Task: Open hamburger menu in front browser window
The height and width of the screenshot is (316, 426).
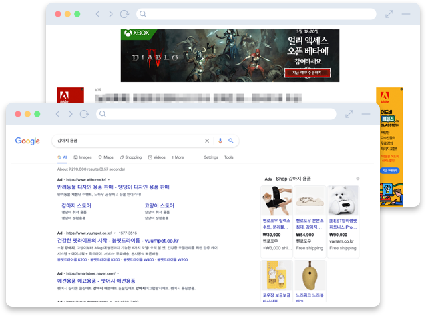Action: coord(366,114)
